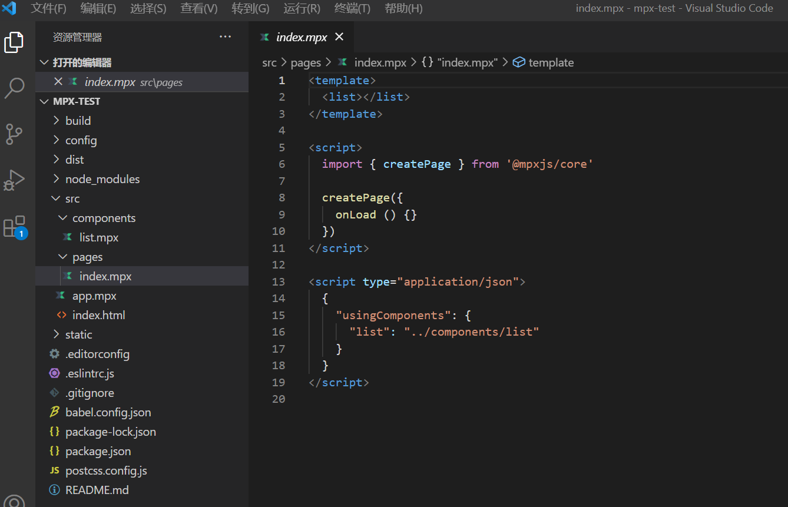Open the Extensions view with badge
The height and width of the screenshot is (507, 788).
click(x=14, y=227)
